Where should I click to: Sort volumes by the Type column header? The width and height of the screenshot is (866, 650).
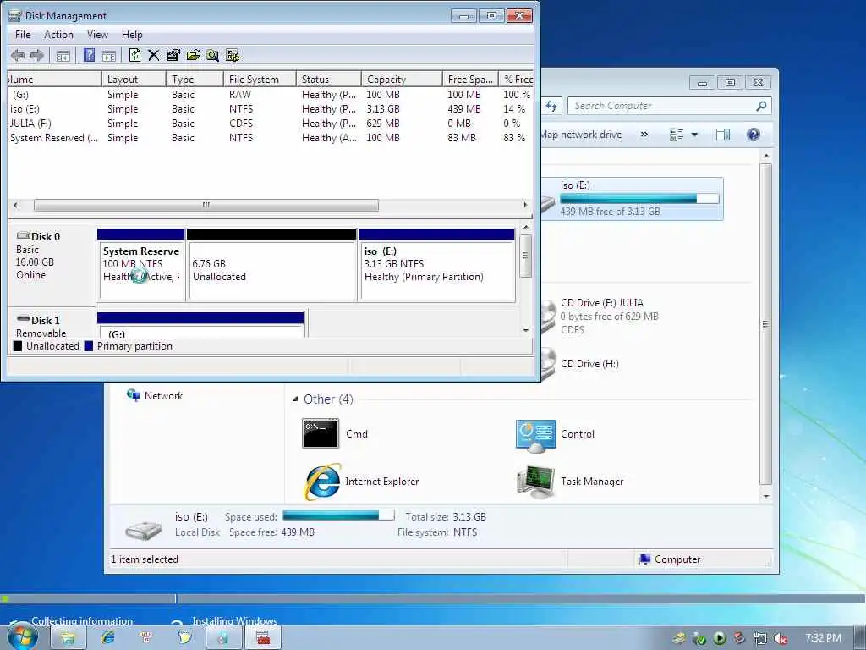point(195,80)
